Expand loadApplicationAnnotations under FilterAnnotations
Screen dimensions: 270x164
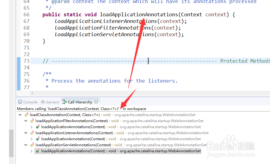[x=32, y=127]
